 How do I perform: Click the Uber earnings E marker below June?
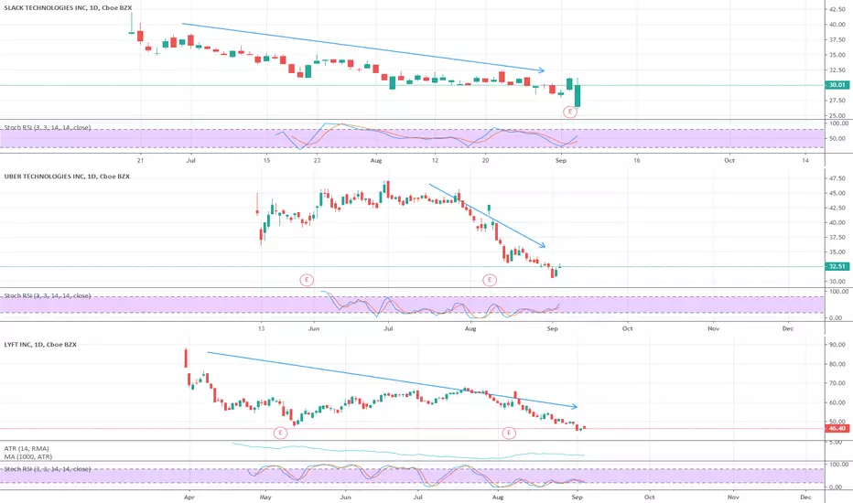307,280
